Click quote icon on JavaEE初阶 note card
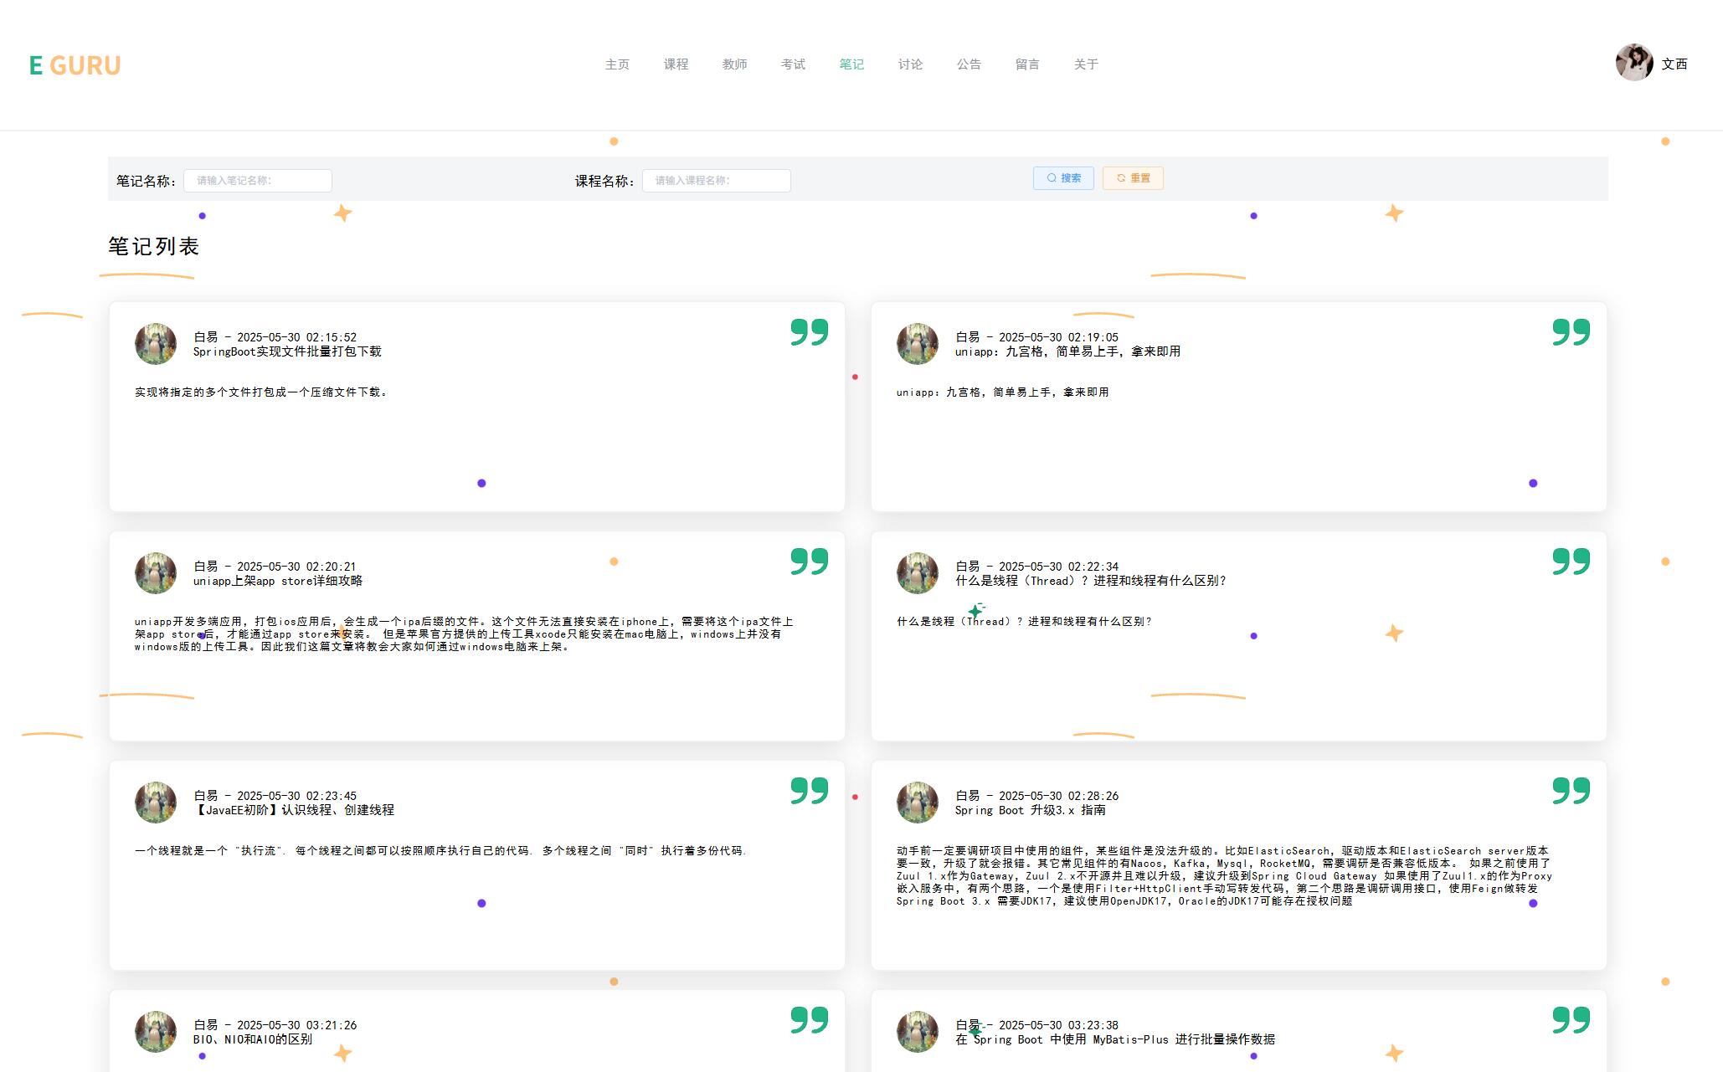The height and width of the screenshot is (1072, 1723). [809, 791]
